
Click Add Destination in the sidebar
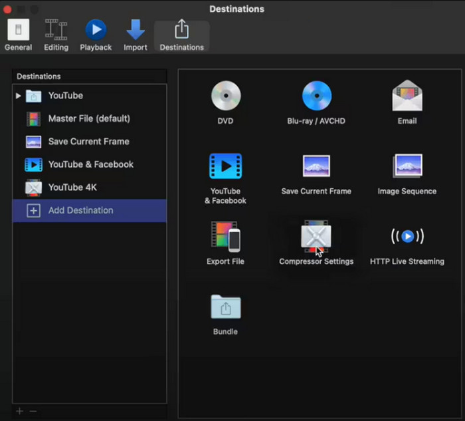(x=80, y=211)
